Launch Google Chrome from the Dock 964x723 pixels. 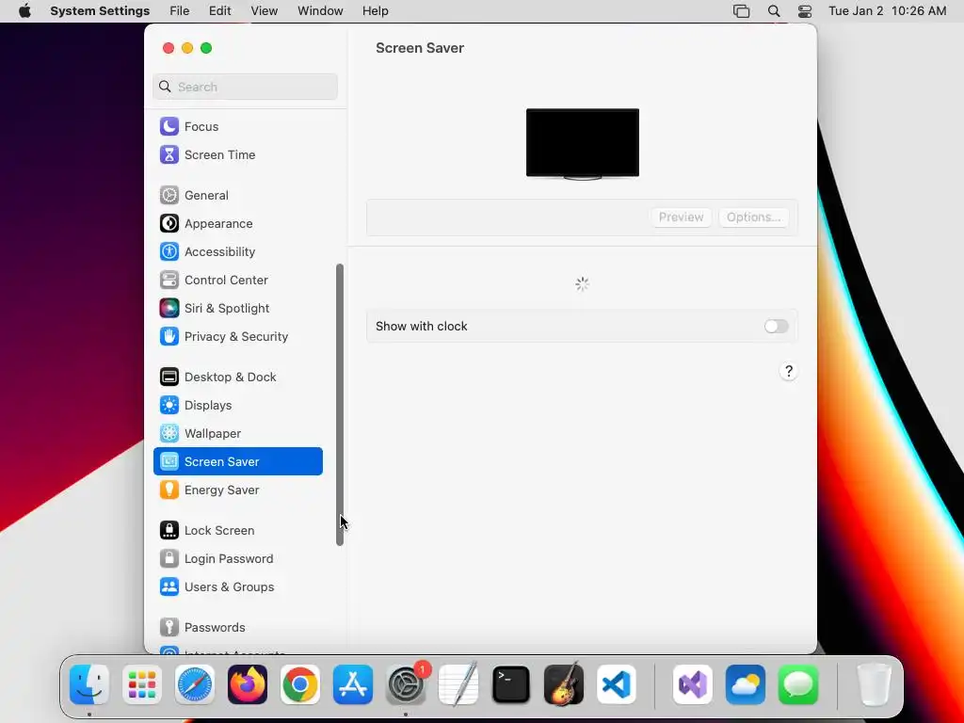click(x=300, y=684)
